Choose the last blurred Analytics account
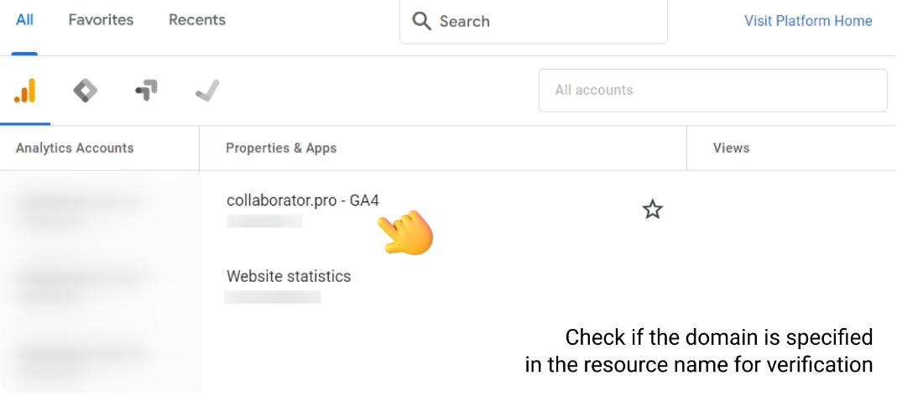 (x=80, y=361)
